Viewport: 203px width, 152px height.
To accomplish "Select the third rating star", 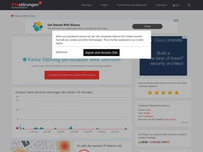I will point(163,93).
